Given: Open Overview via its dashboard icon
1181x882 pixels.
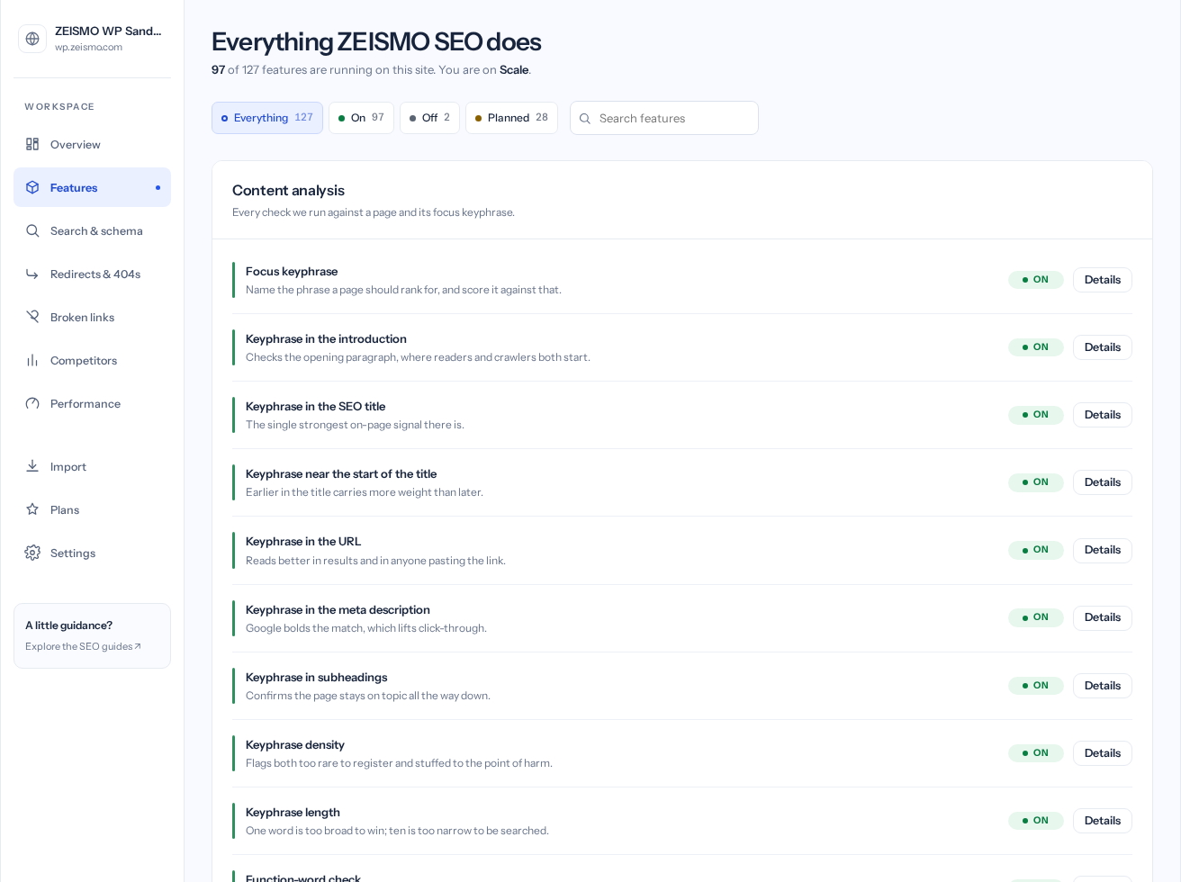Looking at the screenshot, I should [x=32, y=144].
